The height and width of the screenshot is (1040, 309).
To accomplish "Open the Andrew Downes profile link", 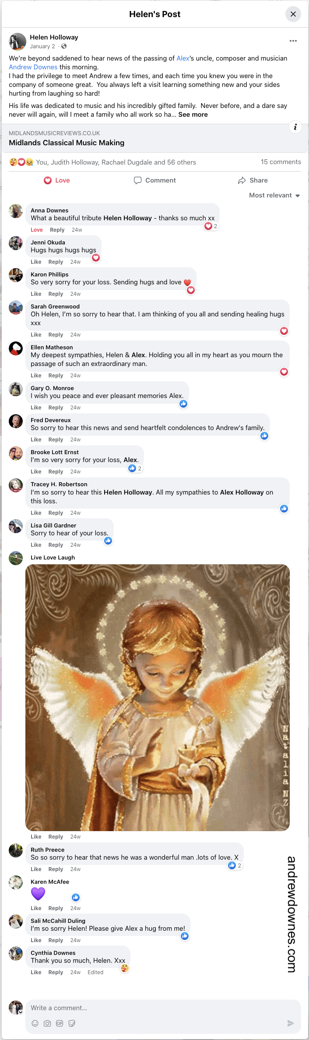I will (x=33, y=67).
